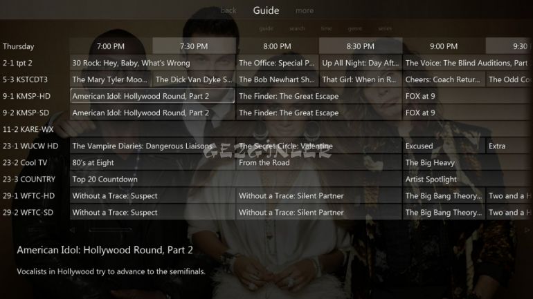Viewport: 533px width, 299px height.
Task: Select Top 20 Countdown program
Action: (x=235, y=180)
